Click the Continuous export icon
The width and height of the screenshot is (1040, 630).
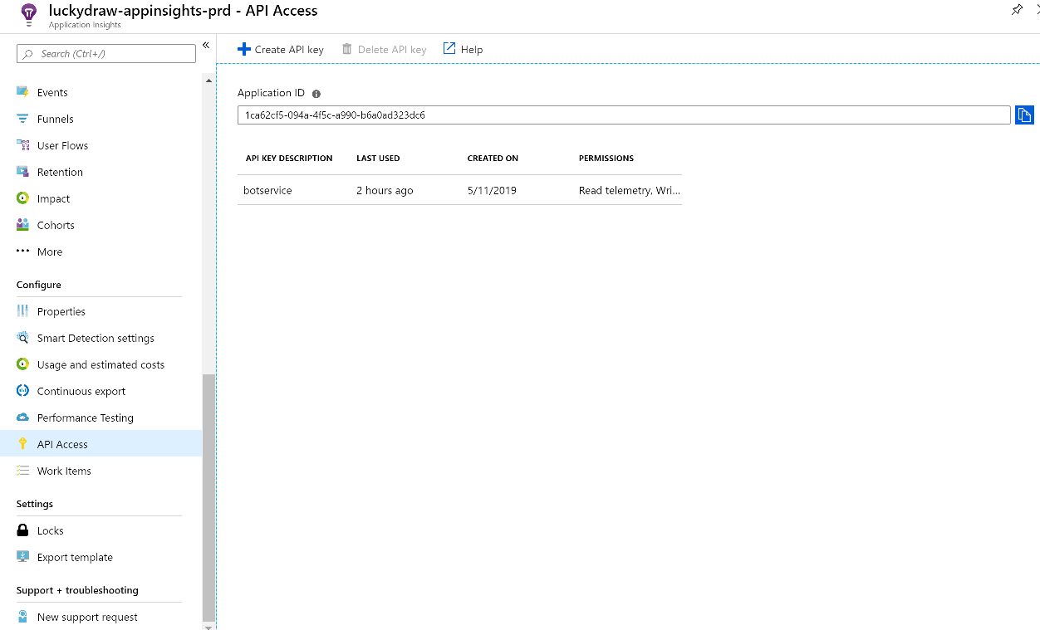pos(23,391)
